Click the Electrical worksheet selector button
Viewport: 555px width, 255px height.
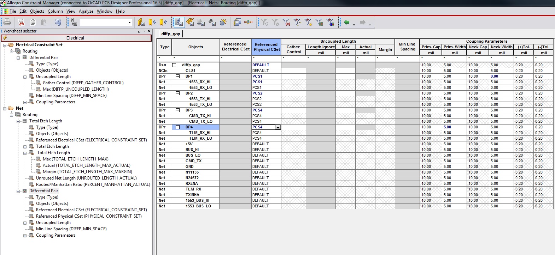pos(76,38)
